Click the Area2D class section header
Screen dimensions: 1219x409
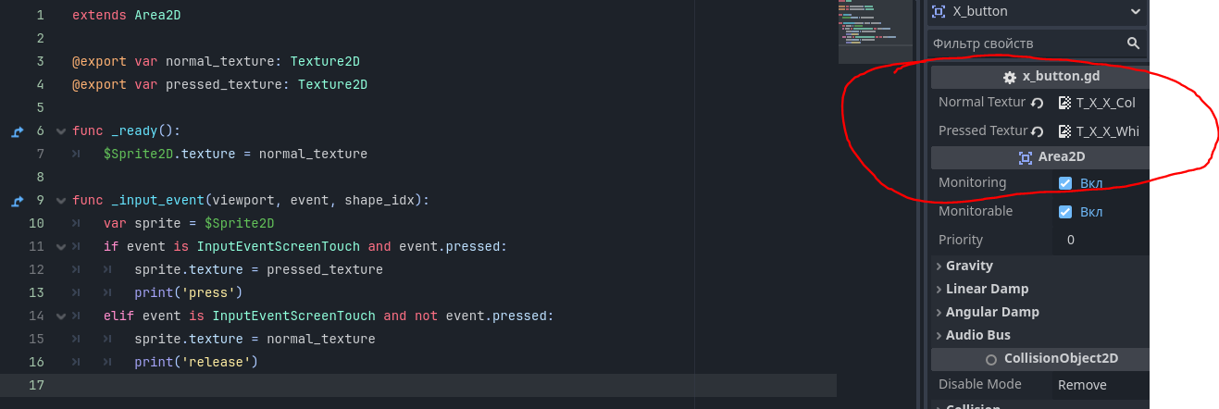point(1040,157)
